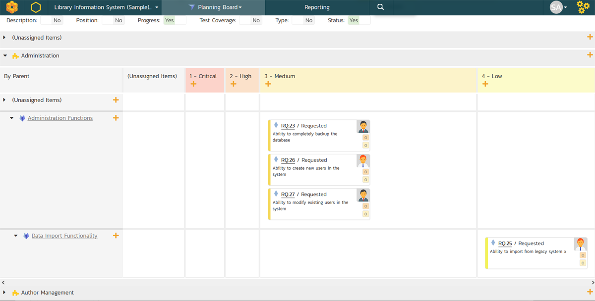Add item in 1 - Critical column
Viewport: 595px width, 301px height.
193,84
